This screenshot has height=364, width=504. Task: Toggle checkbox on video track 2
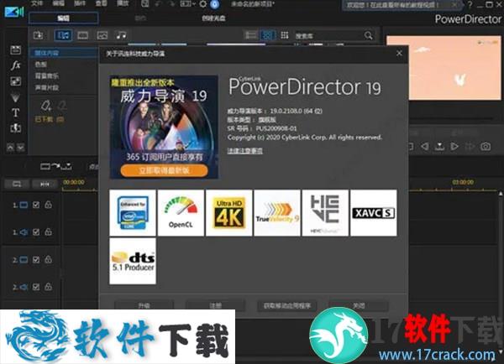click(36, 260)
